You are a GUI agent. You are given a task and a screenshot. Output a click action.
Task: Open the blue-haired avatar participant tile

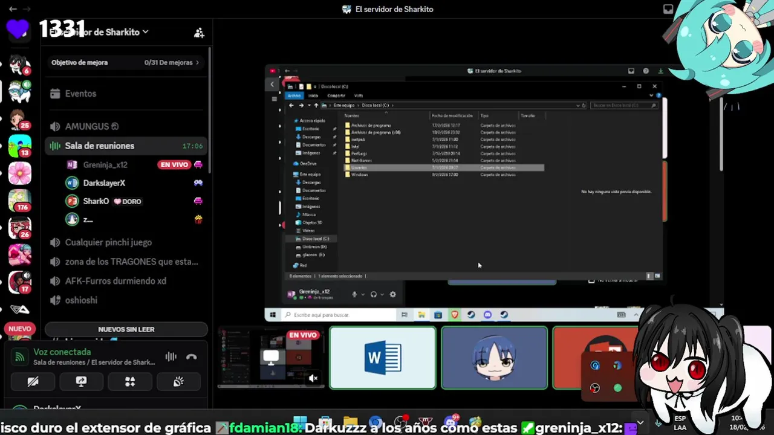coord(495,358)
